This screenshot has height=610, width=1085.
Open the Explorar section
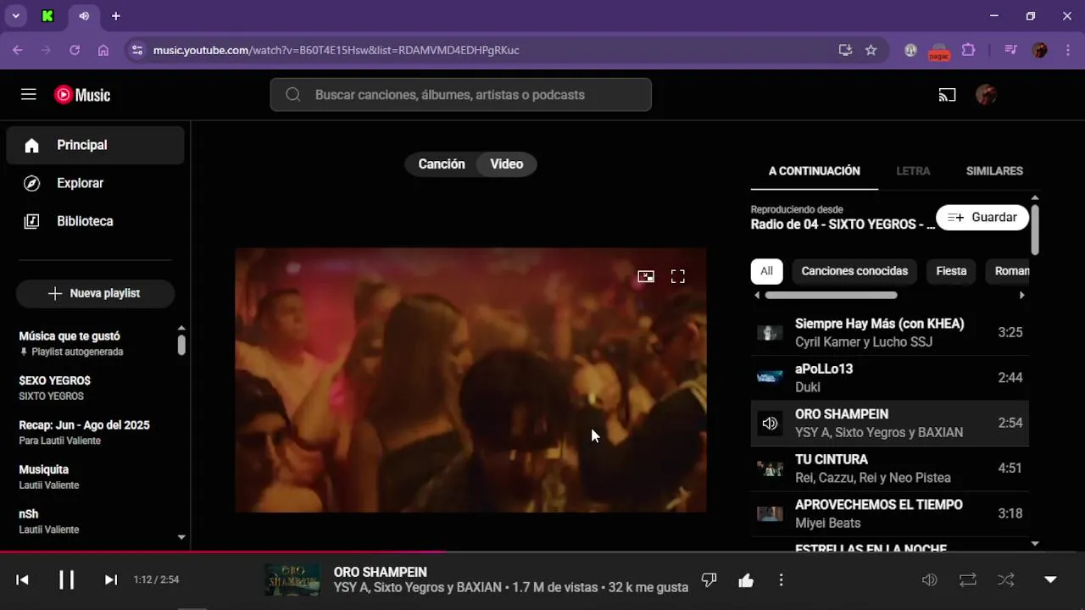point(95,183)
